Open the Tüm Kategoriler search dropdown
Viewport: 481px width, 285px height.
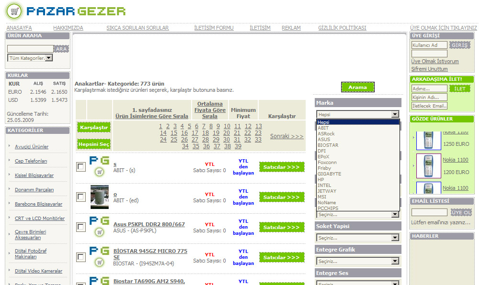pyautogui.click(x=30, y=58)
